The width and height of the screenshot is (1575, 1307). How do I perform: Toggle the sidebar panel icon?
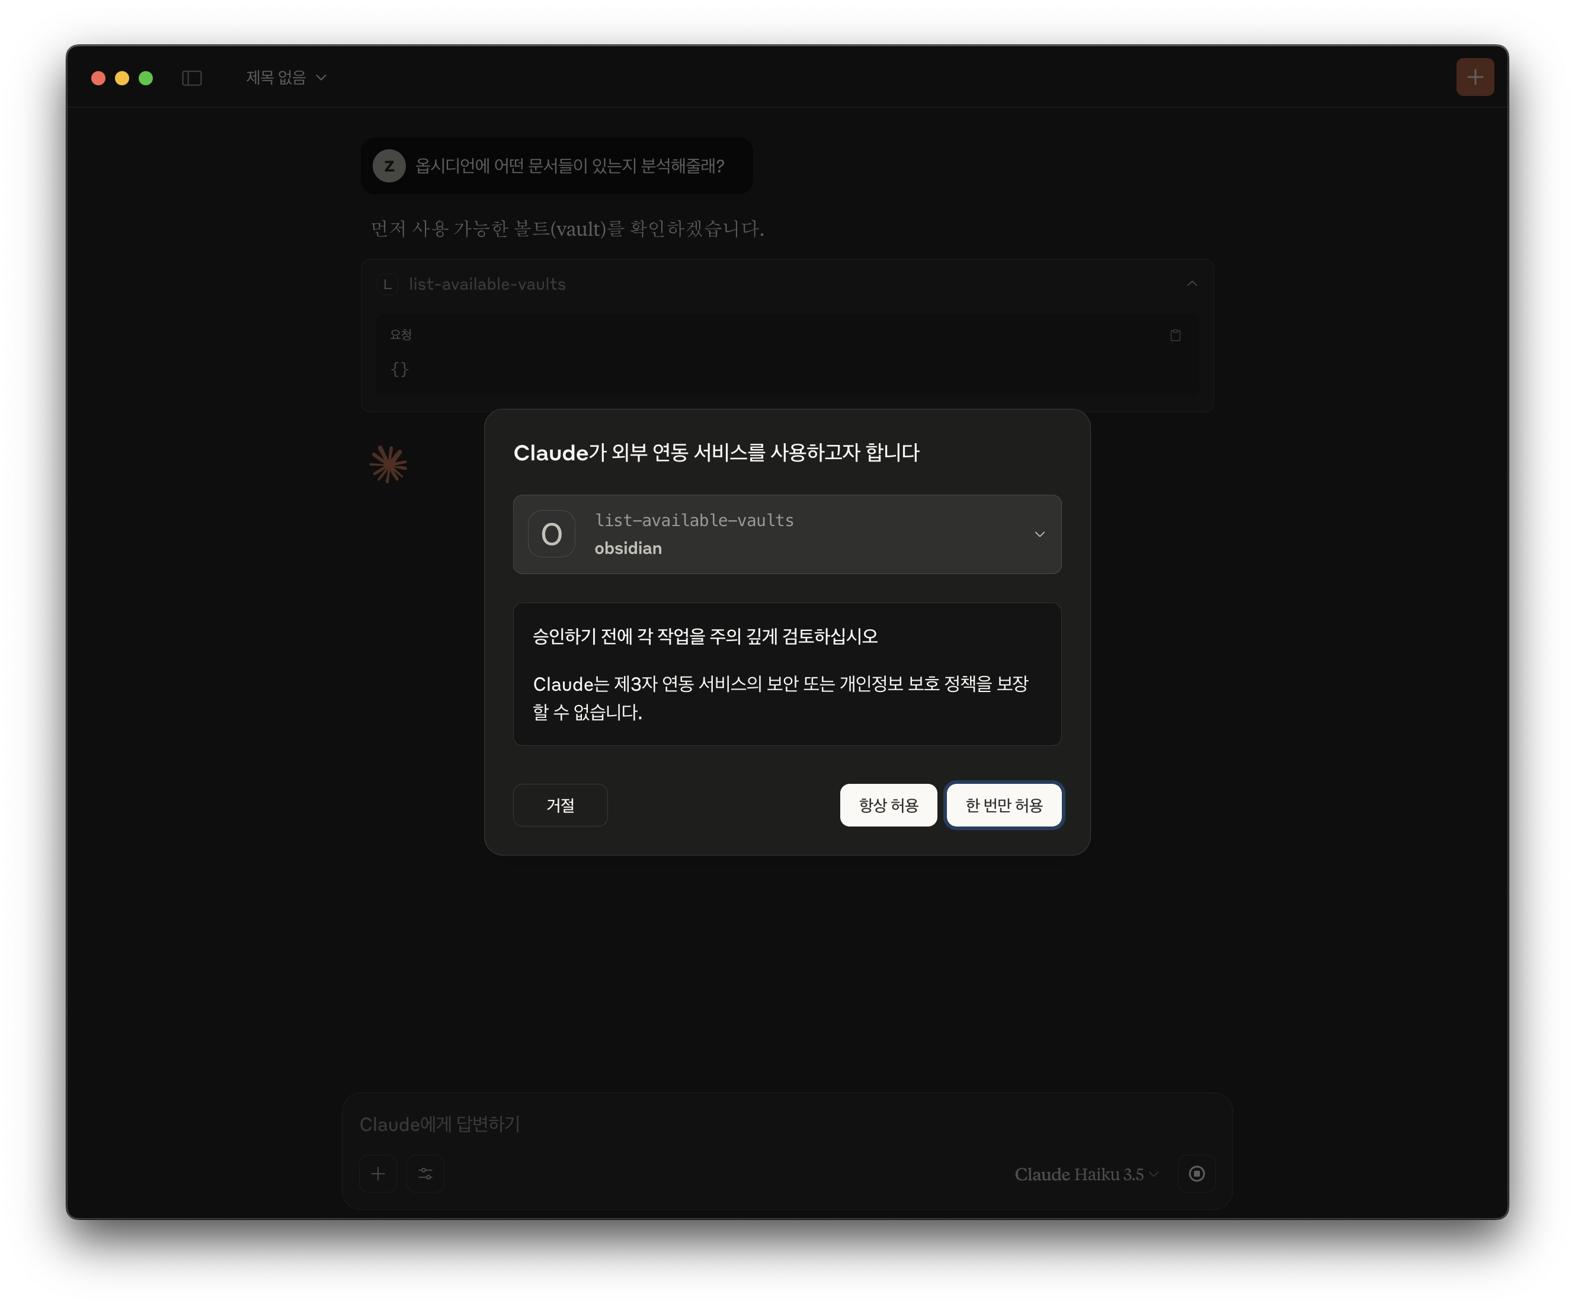[x=192, y=78]
